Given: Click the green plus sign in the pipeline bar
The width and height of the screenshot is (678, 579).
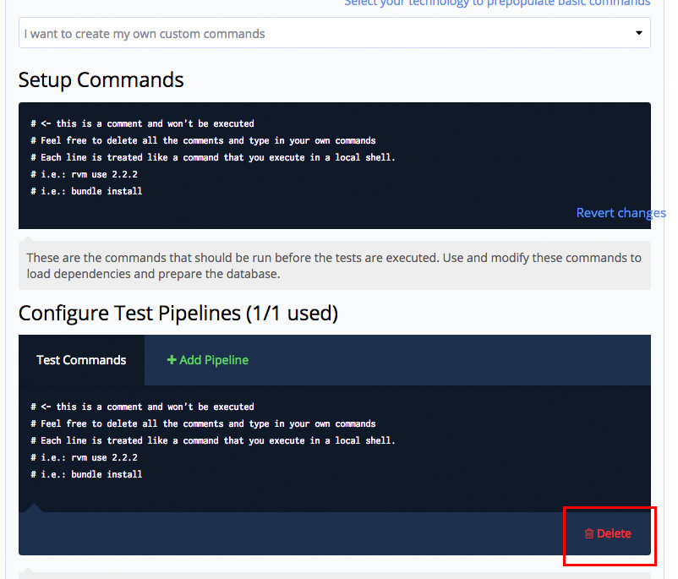Looking at the screenshot, I should pyautogui.click(x=172, y=360).
